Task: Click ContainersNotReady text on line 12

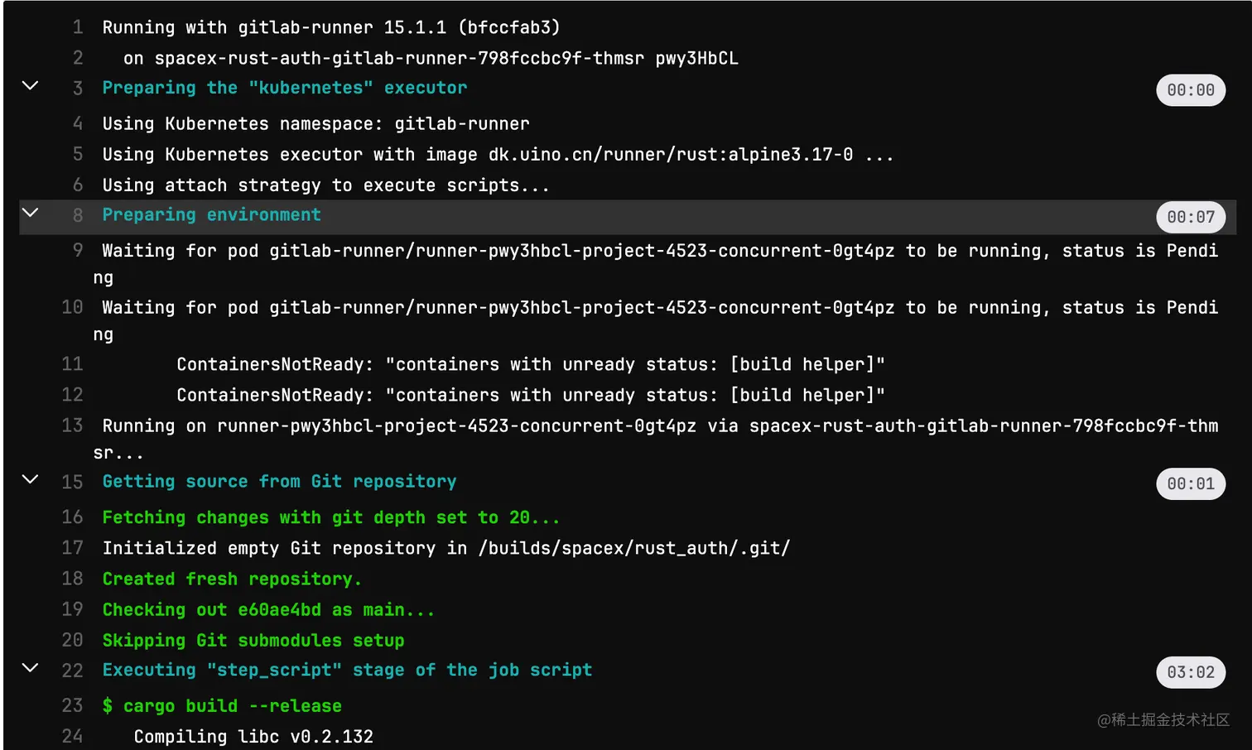Action: click(x=531, y=395)
